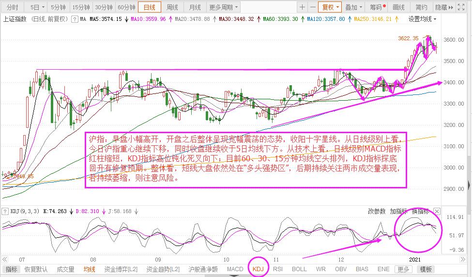Click MA20:3478.88 value label
This screenshot has height=277, width=472.
point(192,19)
